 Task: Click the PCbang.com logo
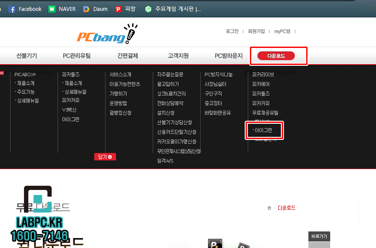click(x=107, y=34)
